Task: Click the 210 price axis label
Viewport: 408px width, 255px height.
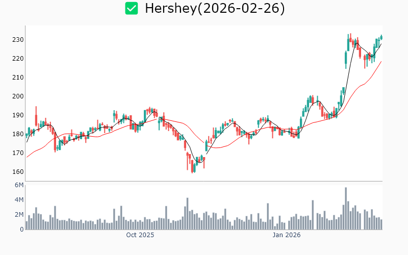Action: (17, 78)
